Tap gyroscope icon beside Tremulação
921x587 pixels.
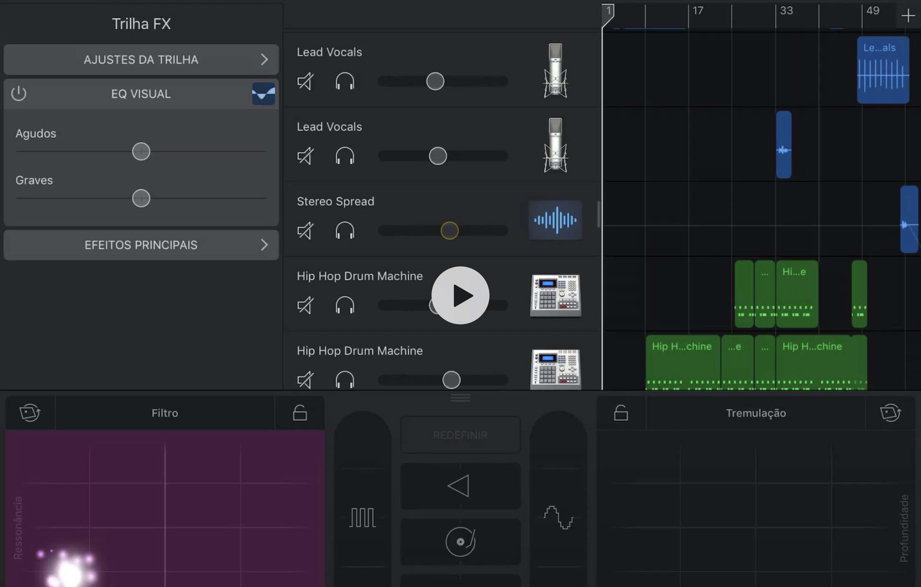(890, 413)
